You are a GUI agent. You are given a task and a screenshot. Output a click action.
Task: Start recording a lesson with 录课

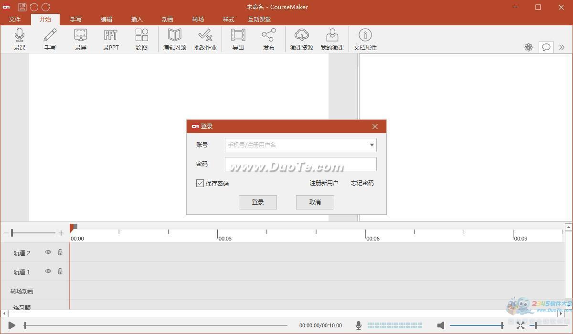[x=20, y=39]
